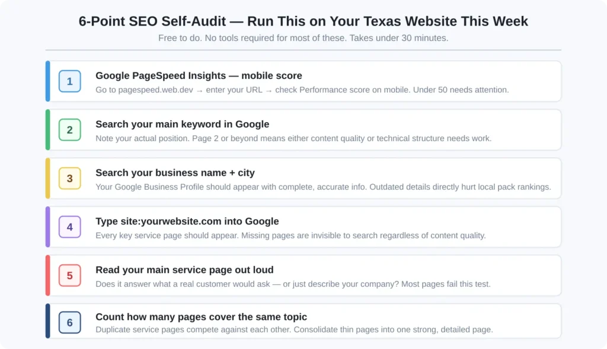Click the red accent bar on card 5
The image size is (607, 349).
click(x=48, y=276)
